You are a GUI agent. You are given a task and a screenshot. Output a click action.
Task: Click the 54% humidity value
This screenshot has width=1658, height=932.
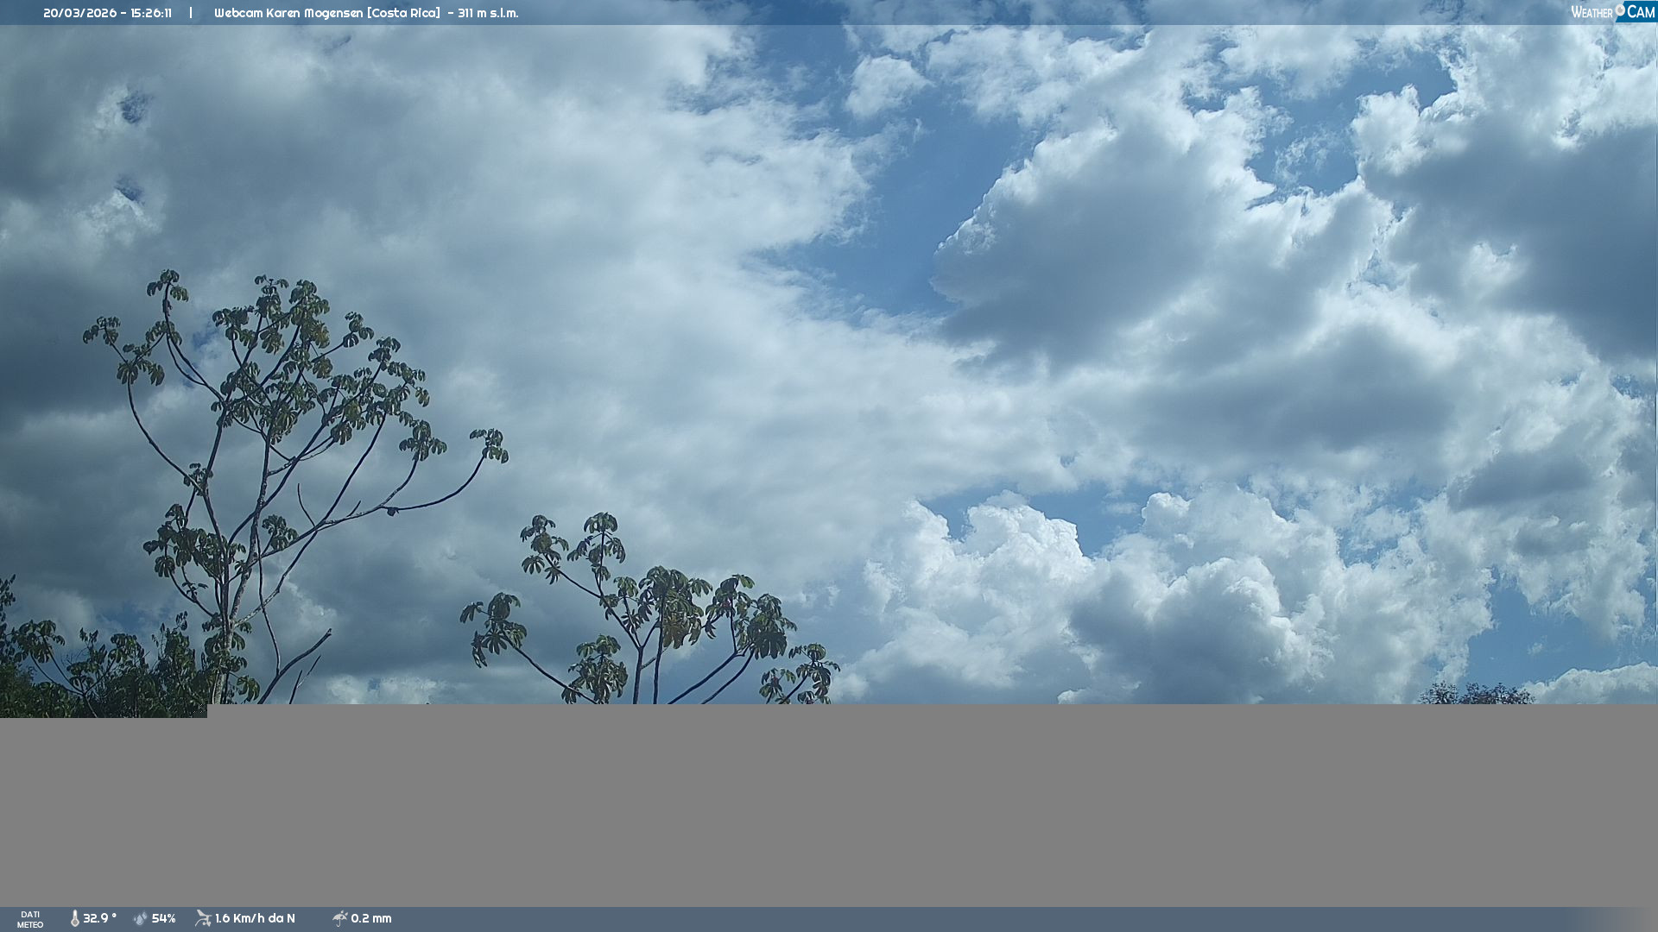tap(164, 918)
